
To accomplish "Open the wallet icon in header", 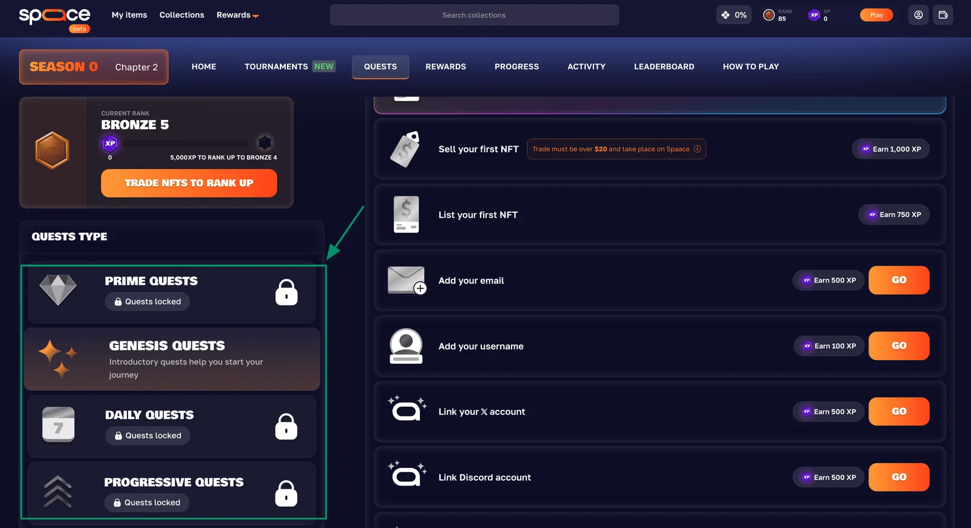I will [x=943, y=15].
